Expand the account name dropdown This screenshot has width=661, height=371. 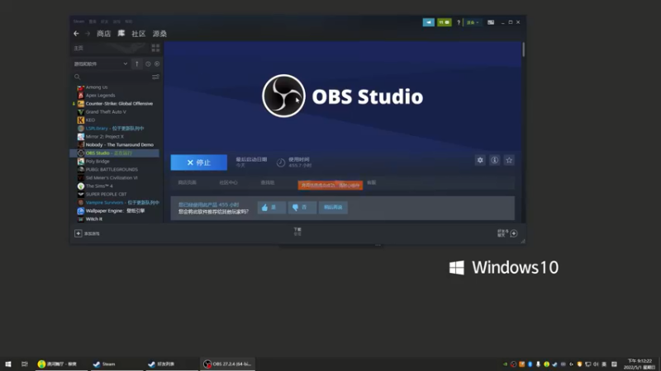coord(473,23)
